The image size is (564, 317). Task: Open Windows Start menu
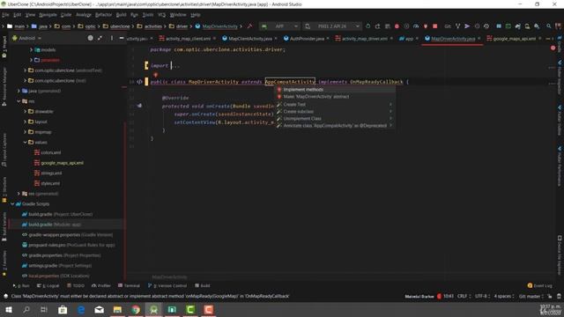pos(9,309)
